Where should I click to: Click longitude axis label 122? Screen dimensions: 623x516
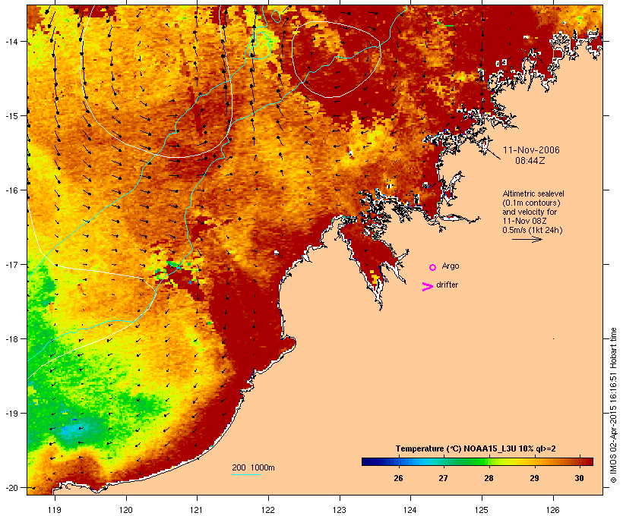coord(268,510)
